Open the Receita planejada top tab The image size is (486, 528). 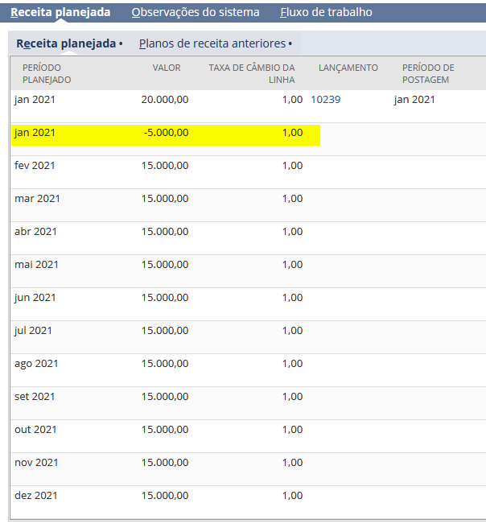pyautogui.click(x=60, y=12)
